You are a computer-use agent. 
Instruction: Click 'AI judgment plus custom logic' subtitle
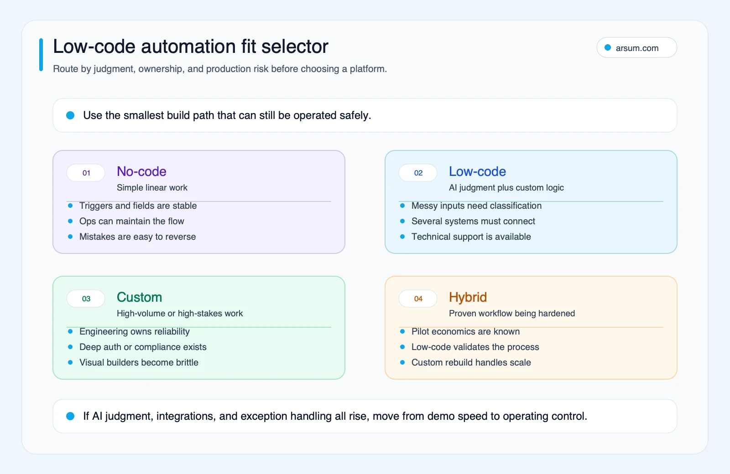pyautogui.click(x=506, y=187)
